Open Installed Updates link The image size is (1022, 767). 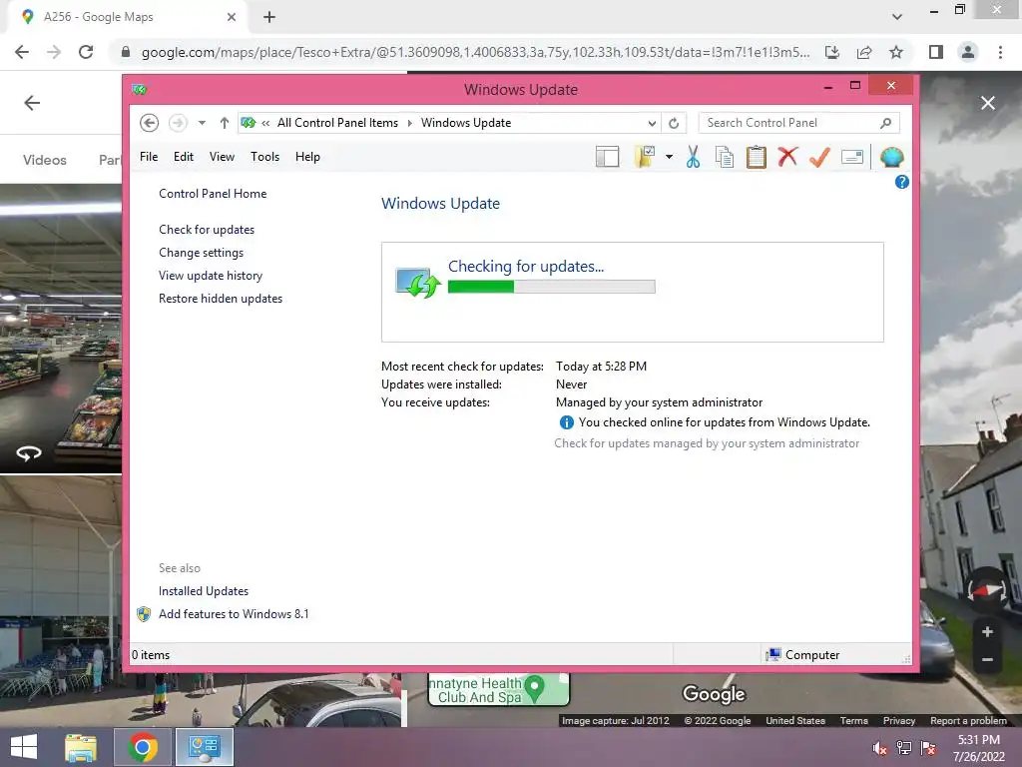pos(204,591)
